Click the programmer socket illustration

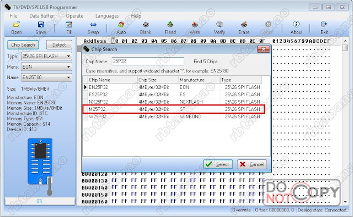40,167
